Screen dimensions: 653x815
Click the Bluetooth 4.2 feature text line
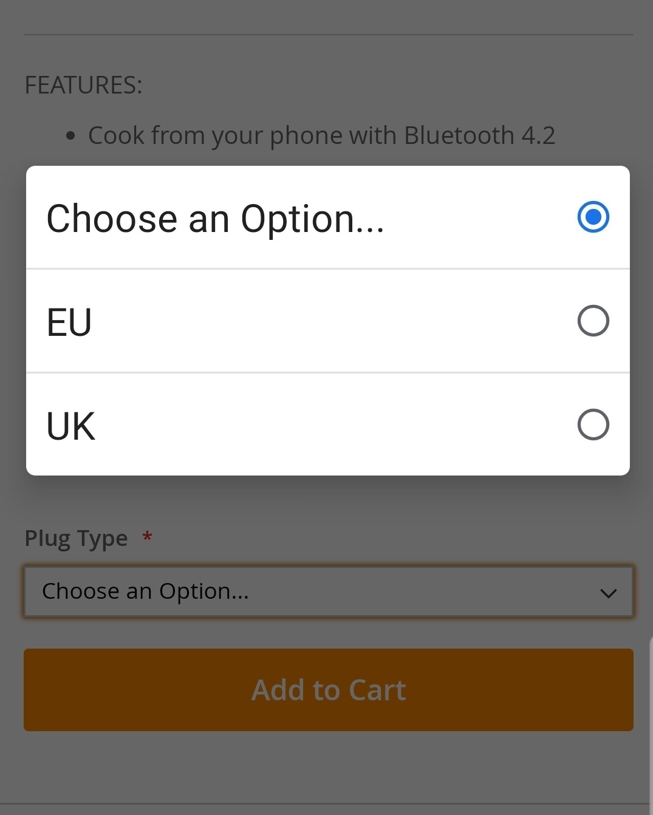(321, 135)
